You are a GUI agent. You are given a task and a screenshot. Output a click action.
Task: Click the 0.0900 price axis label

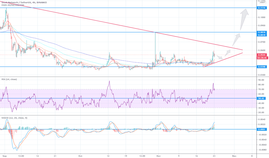pos(261,26)
